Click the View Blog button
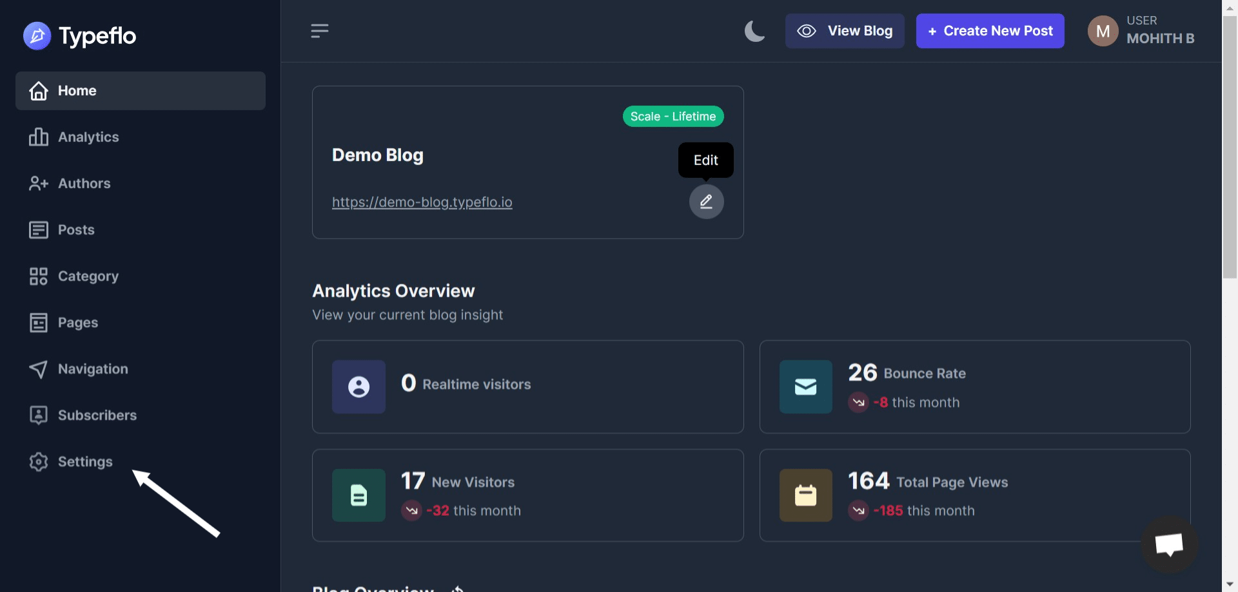The width and height of the screenshot is (1238, 592). coord(845,30)
